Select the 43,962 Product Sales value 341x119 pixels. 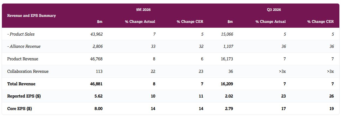pos(96,34)
